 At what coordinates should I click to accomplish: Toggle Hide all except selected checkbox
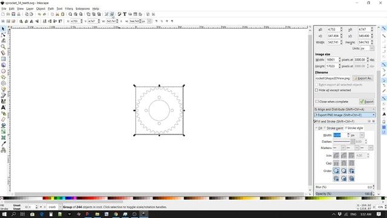317,90
